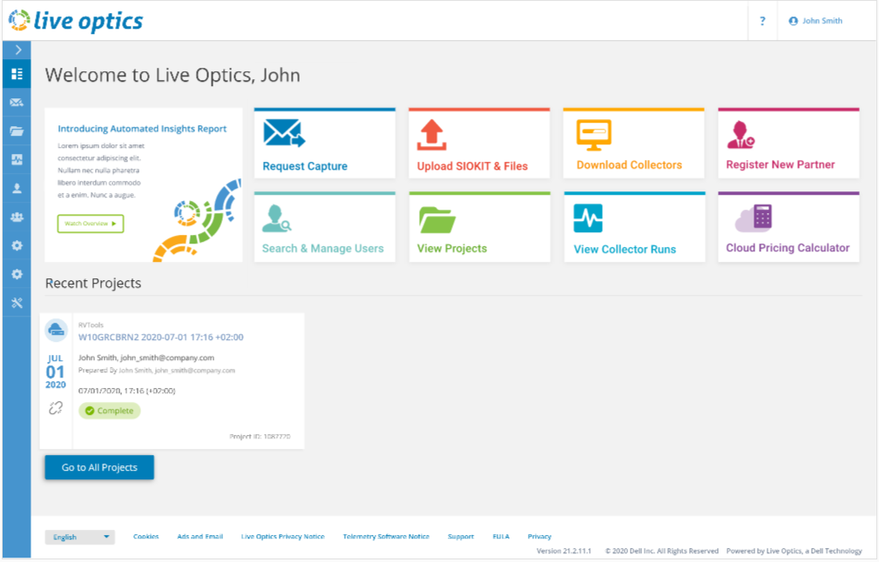Click the wrench tools icon in the sidebar
Image resolution: width=879 pixels, height=562 pixels.
[x=17, y=303]
